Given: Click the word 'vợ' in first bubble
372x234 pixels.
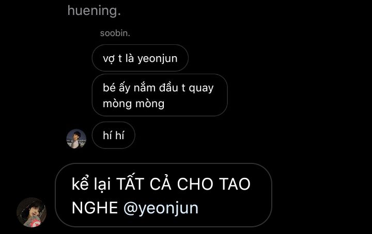Looking at the screenshot, I should point(109,59).
